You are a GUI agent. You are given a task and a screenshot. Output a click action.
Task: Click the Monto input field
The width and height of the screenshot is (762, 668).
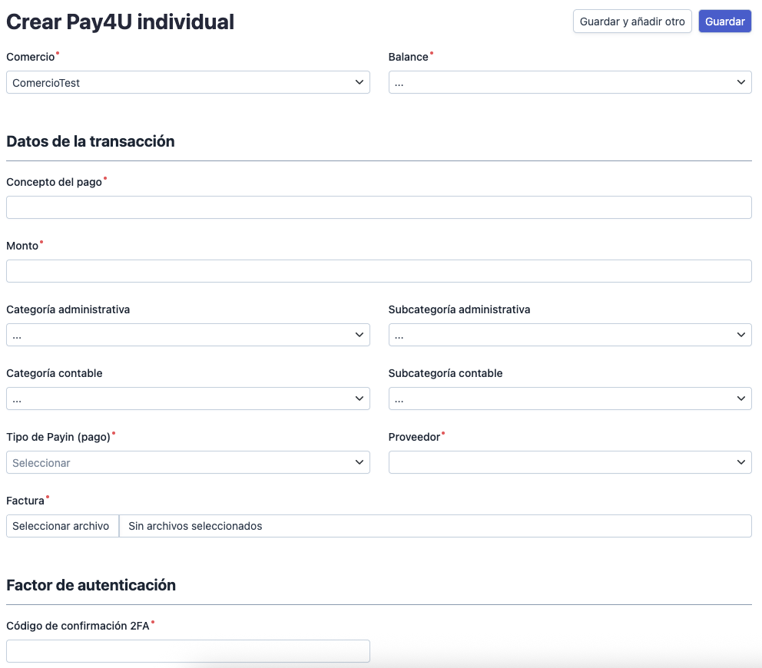(x=379, y=271)
